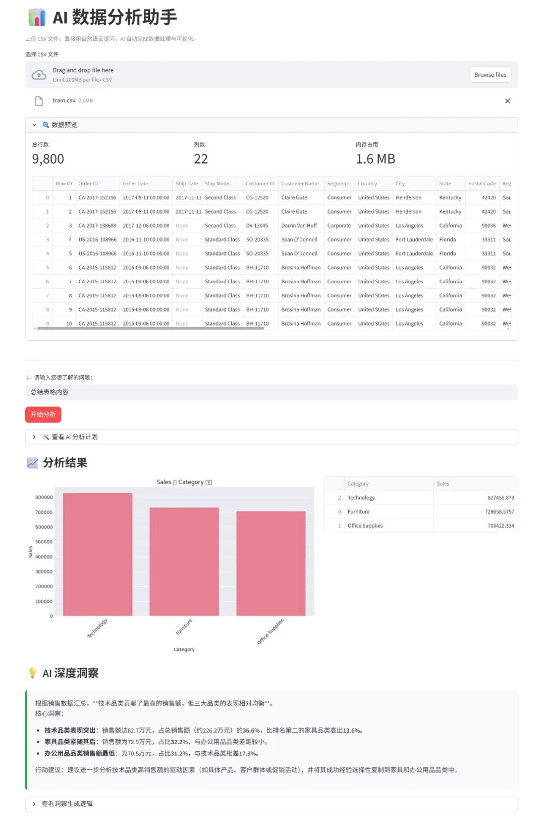Click the Furniture bar in the chart
This screenshot has width=545, height=830.
pos(184,561)
